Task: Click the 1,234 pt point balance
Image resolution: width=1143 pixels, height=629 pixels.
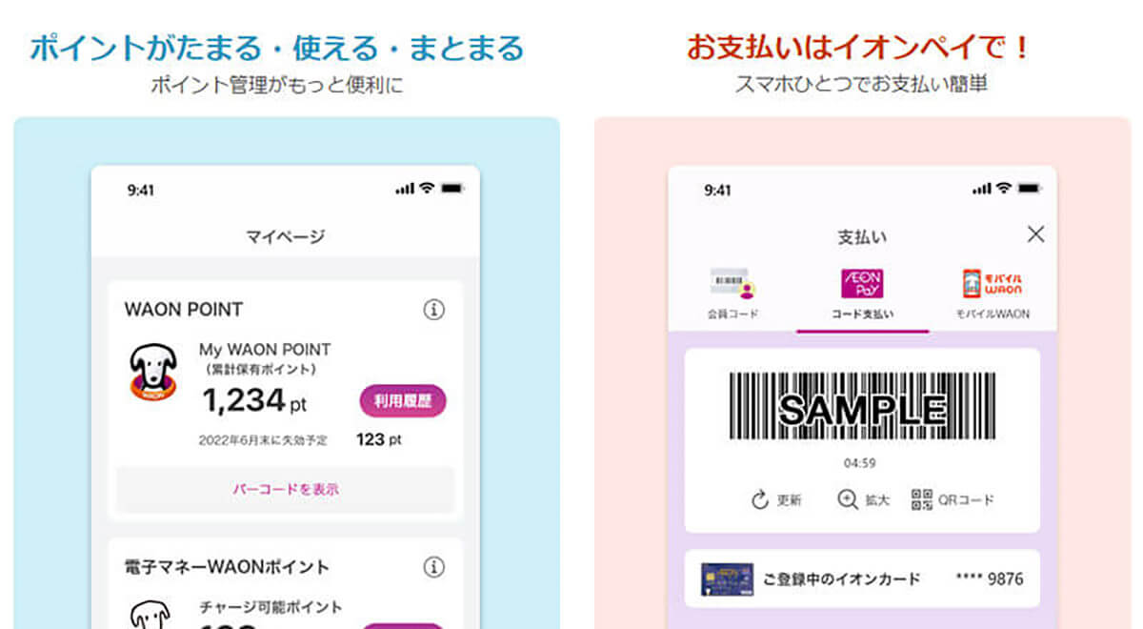Action: coord(253,401)
